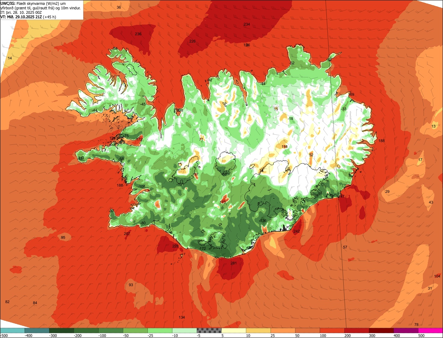Click the flux value 207 near Reykjanes

point(127,234)
